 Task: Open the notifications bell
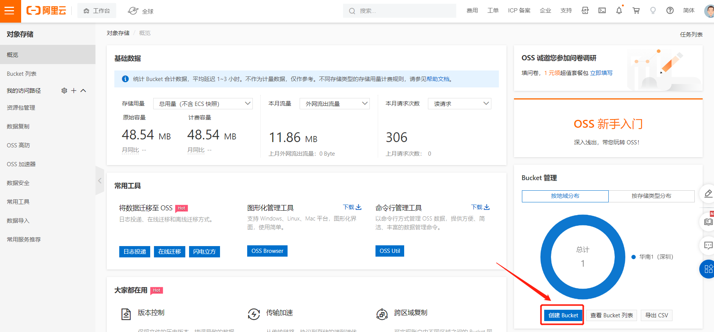[x=619, y=11]
